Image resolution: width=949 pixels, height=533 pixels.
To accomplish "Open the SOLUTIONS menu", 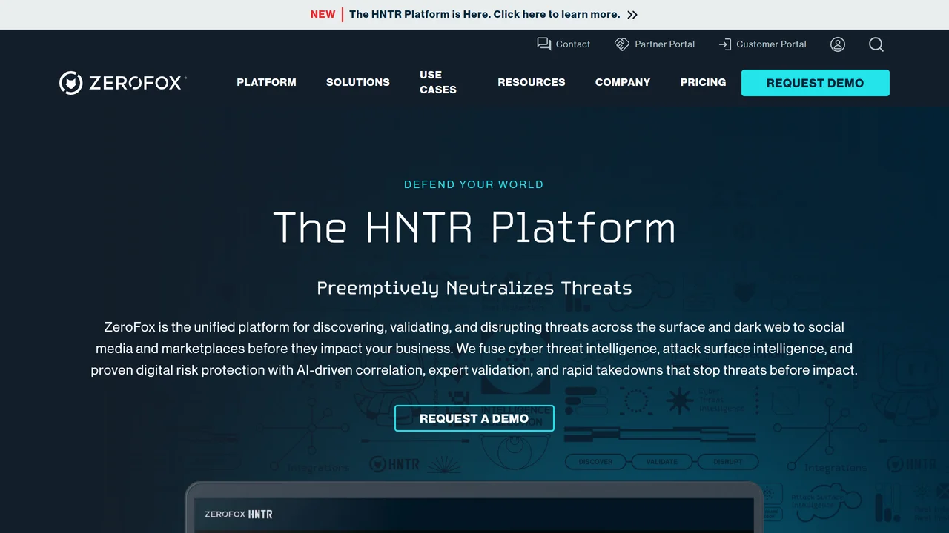I will (x=358, y=82).
